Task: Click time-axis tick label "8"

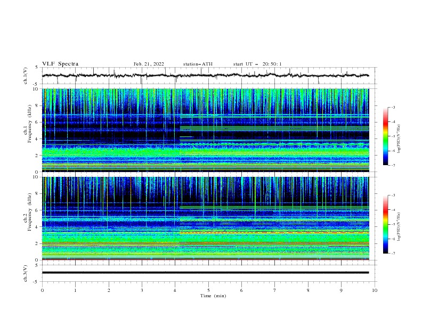Action: pyautogui.click(x=308, y=290)
